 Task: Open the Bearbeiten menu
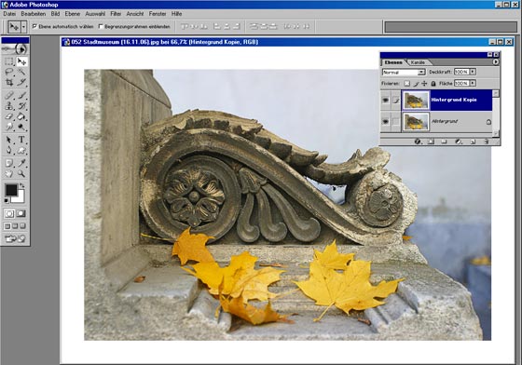(x=34, y=14)
